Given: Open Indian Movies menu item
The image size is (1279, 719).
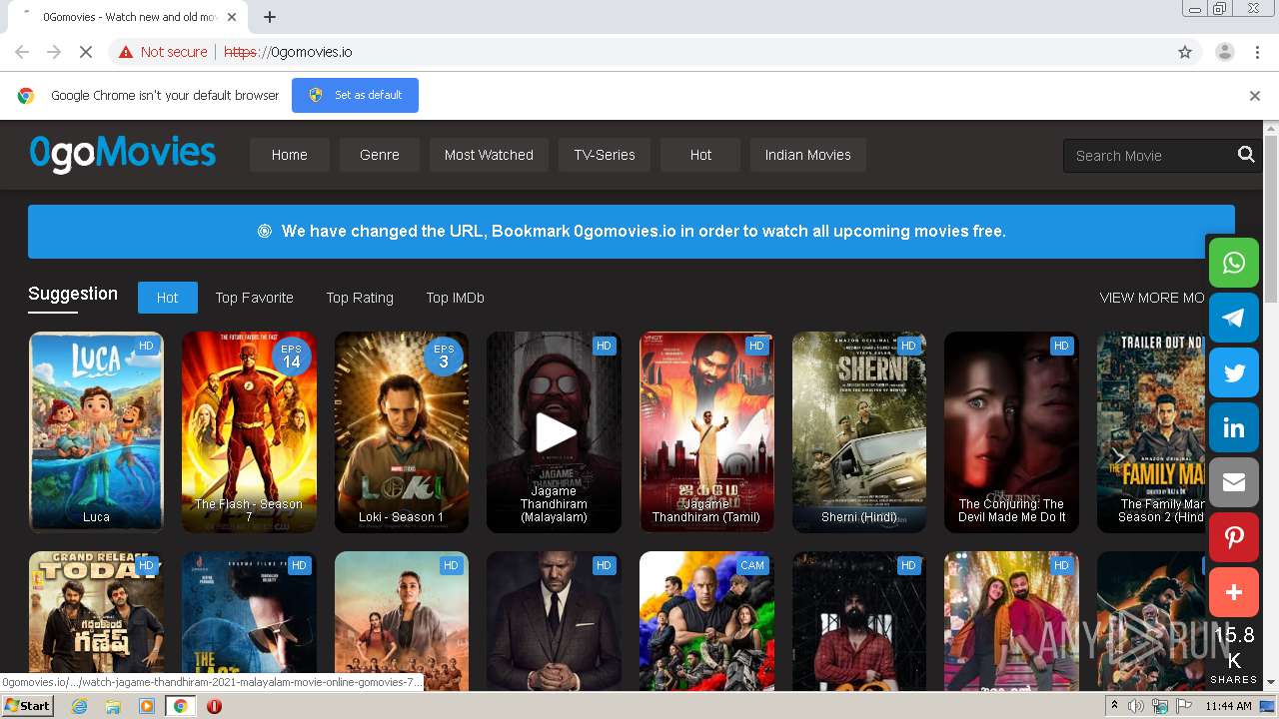Looking at the screenshot, I should 808,155.
